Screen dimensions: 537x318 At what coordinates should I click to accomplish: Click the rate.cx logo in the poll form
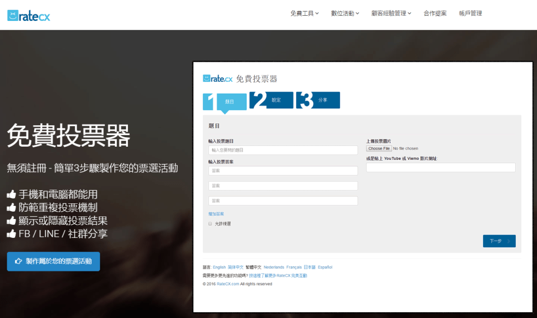pos(217,79)
